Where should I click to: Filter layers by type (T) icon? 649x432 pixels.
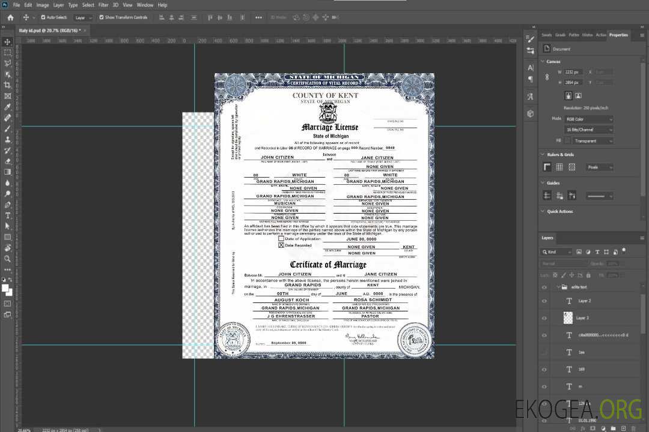(597, 252)
